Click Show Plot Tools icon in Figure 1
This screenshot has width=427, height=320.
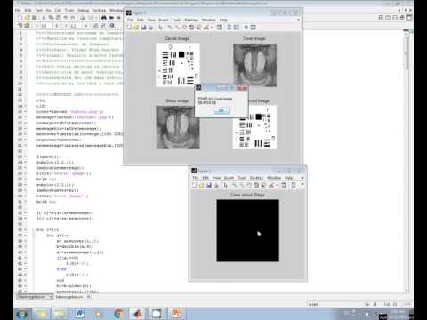coord(253,28)
